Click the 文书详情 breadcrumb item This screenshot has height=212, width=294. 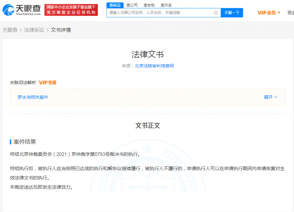point(60,30)
